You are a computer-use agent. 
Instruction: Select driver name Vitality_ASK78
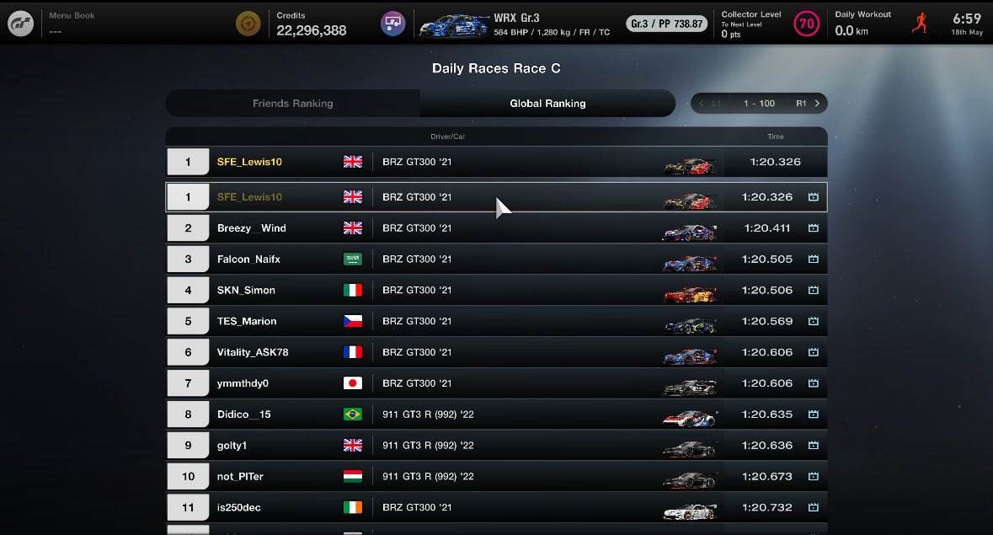253,352
